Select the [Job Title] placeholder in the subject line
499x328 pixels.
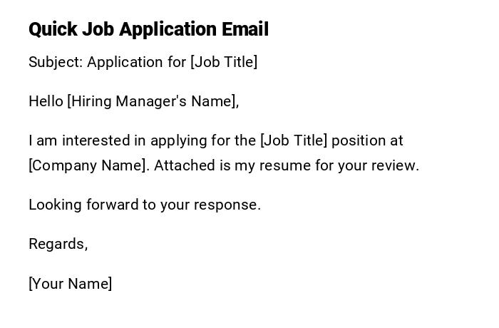pos(224,62)
